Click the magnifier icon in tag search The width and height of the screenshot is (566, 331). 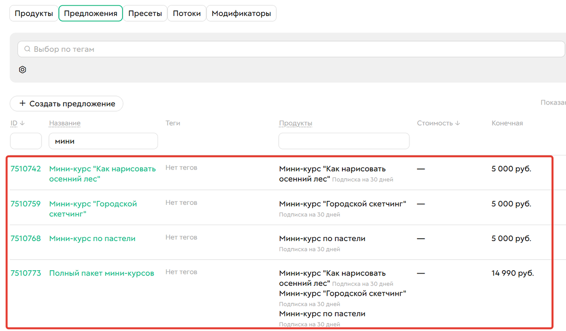(27, 49)
